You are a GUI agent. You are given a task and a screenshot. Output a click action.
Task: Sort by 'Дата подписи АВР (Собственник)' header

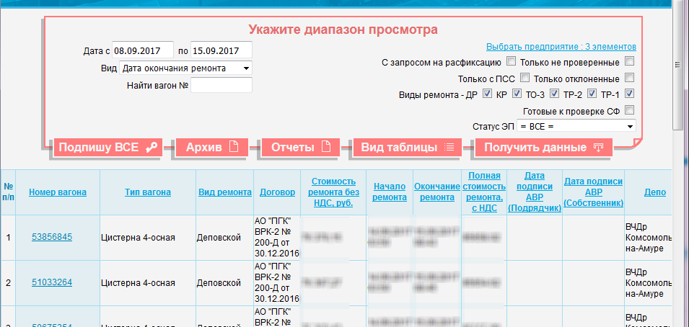point(593,192)
